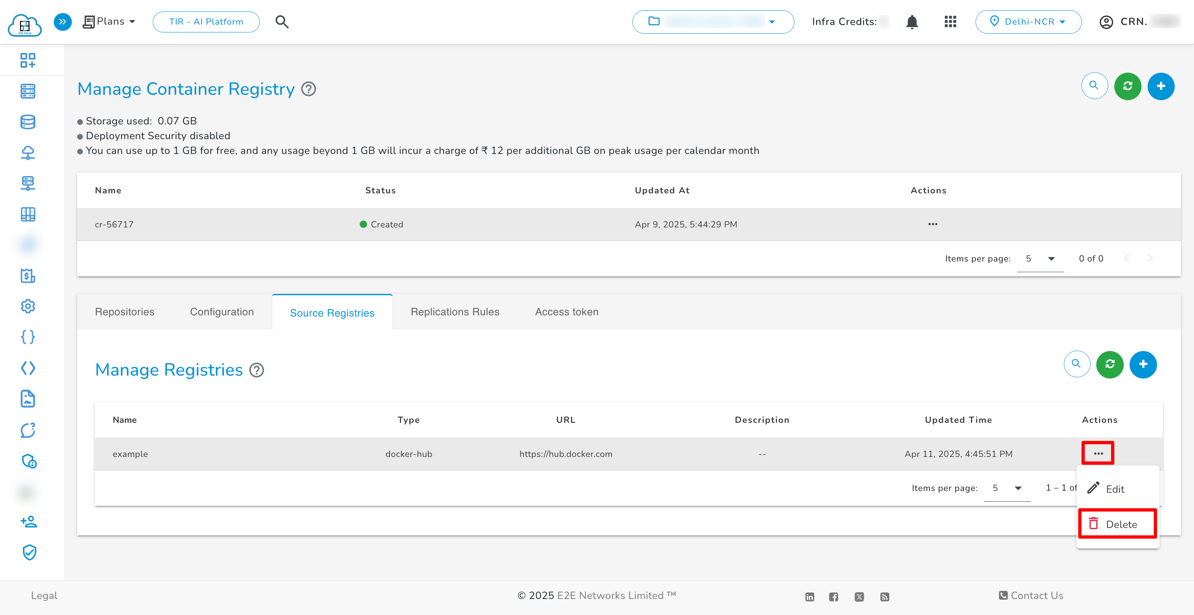Select the Billing icon in the sidebar
1194x615 pixels.
coord(28,276)
